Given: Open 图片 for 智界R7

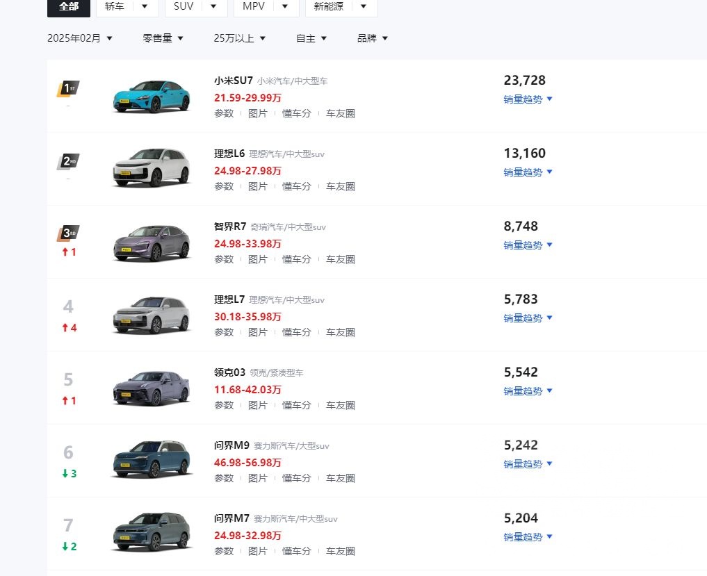Looking at the screenshot, I should tap(258, 259).
